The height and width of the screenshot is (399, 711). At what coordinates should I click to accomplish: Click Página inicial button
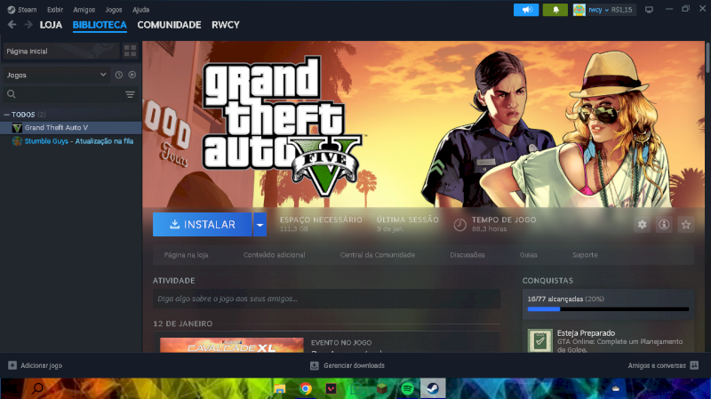pos(61,51)
